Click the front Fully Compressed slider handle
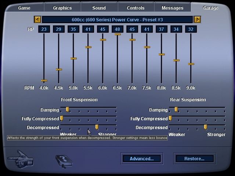This screenshot has width=235, height=176. click(62, 118)
